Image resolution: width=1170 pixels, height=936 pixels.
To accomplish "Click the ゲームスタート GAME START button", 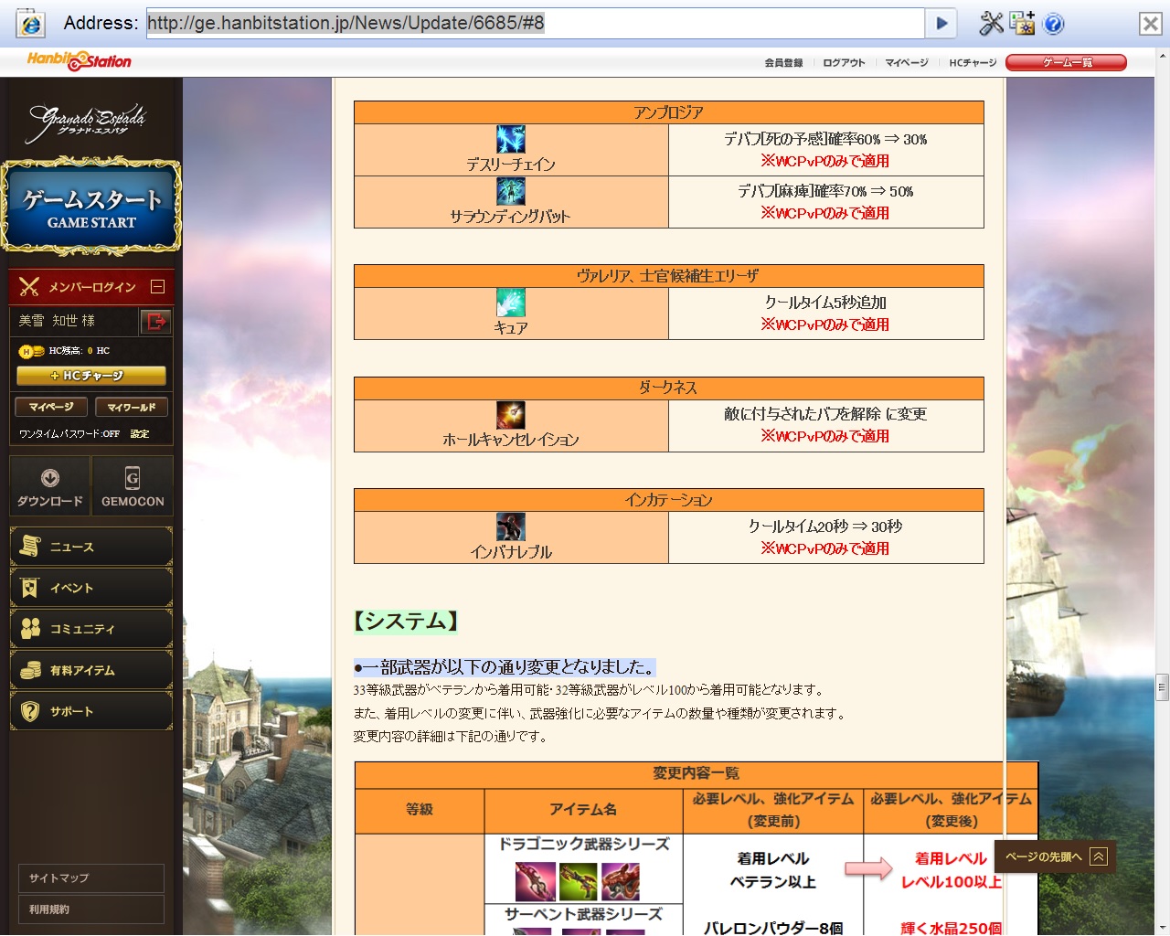I will tap(91, 207).
